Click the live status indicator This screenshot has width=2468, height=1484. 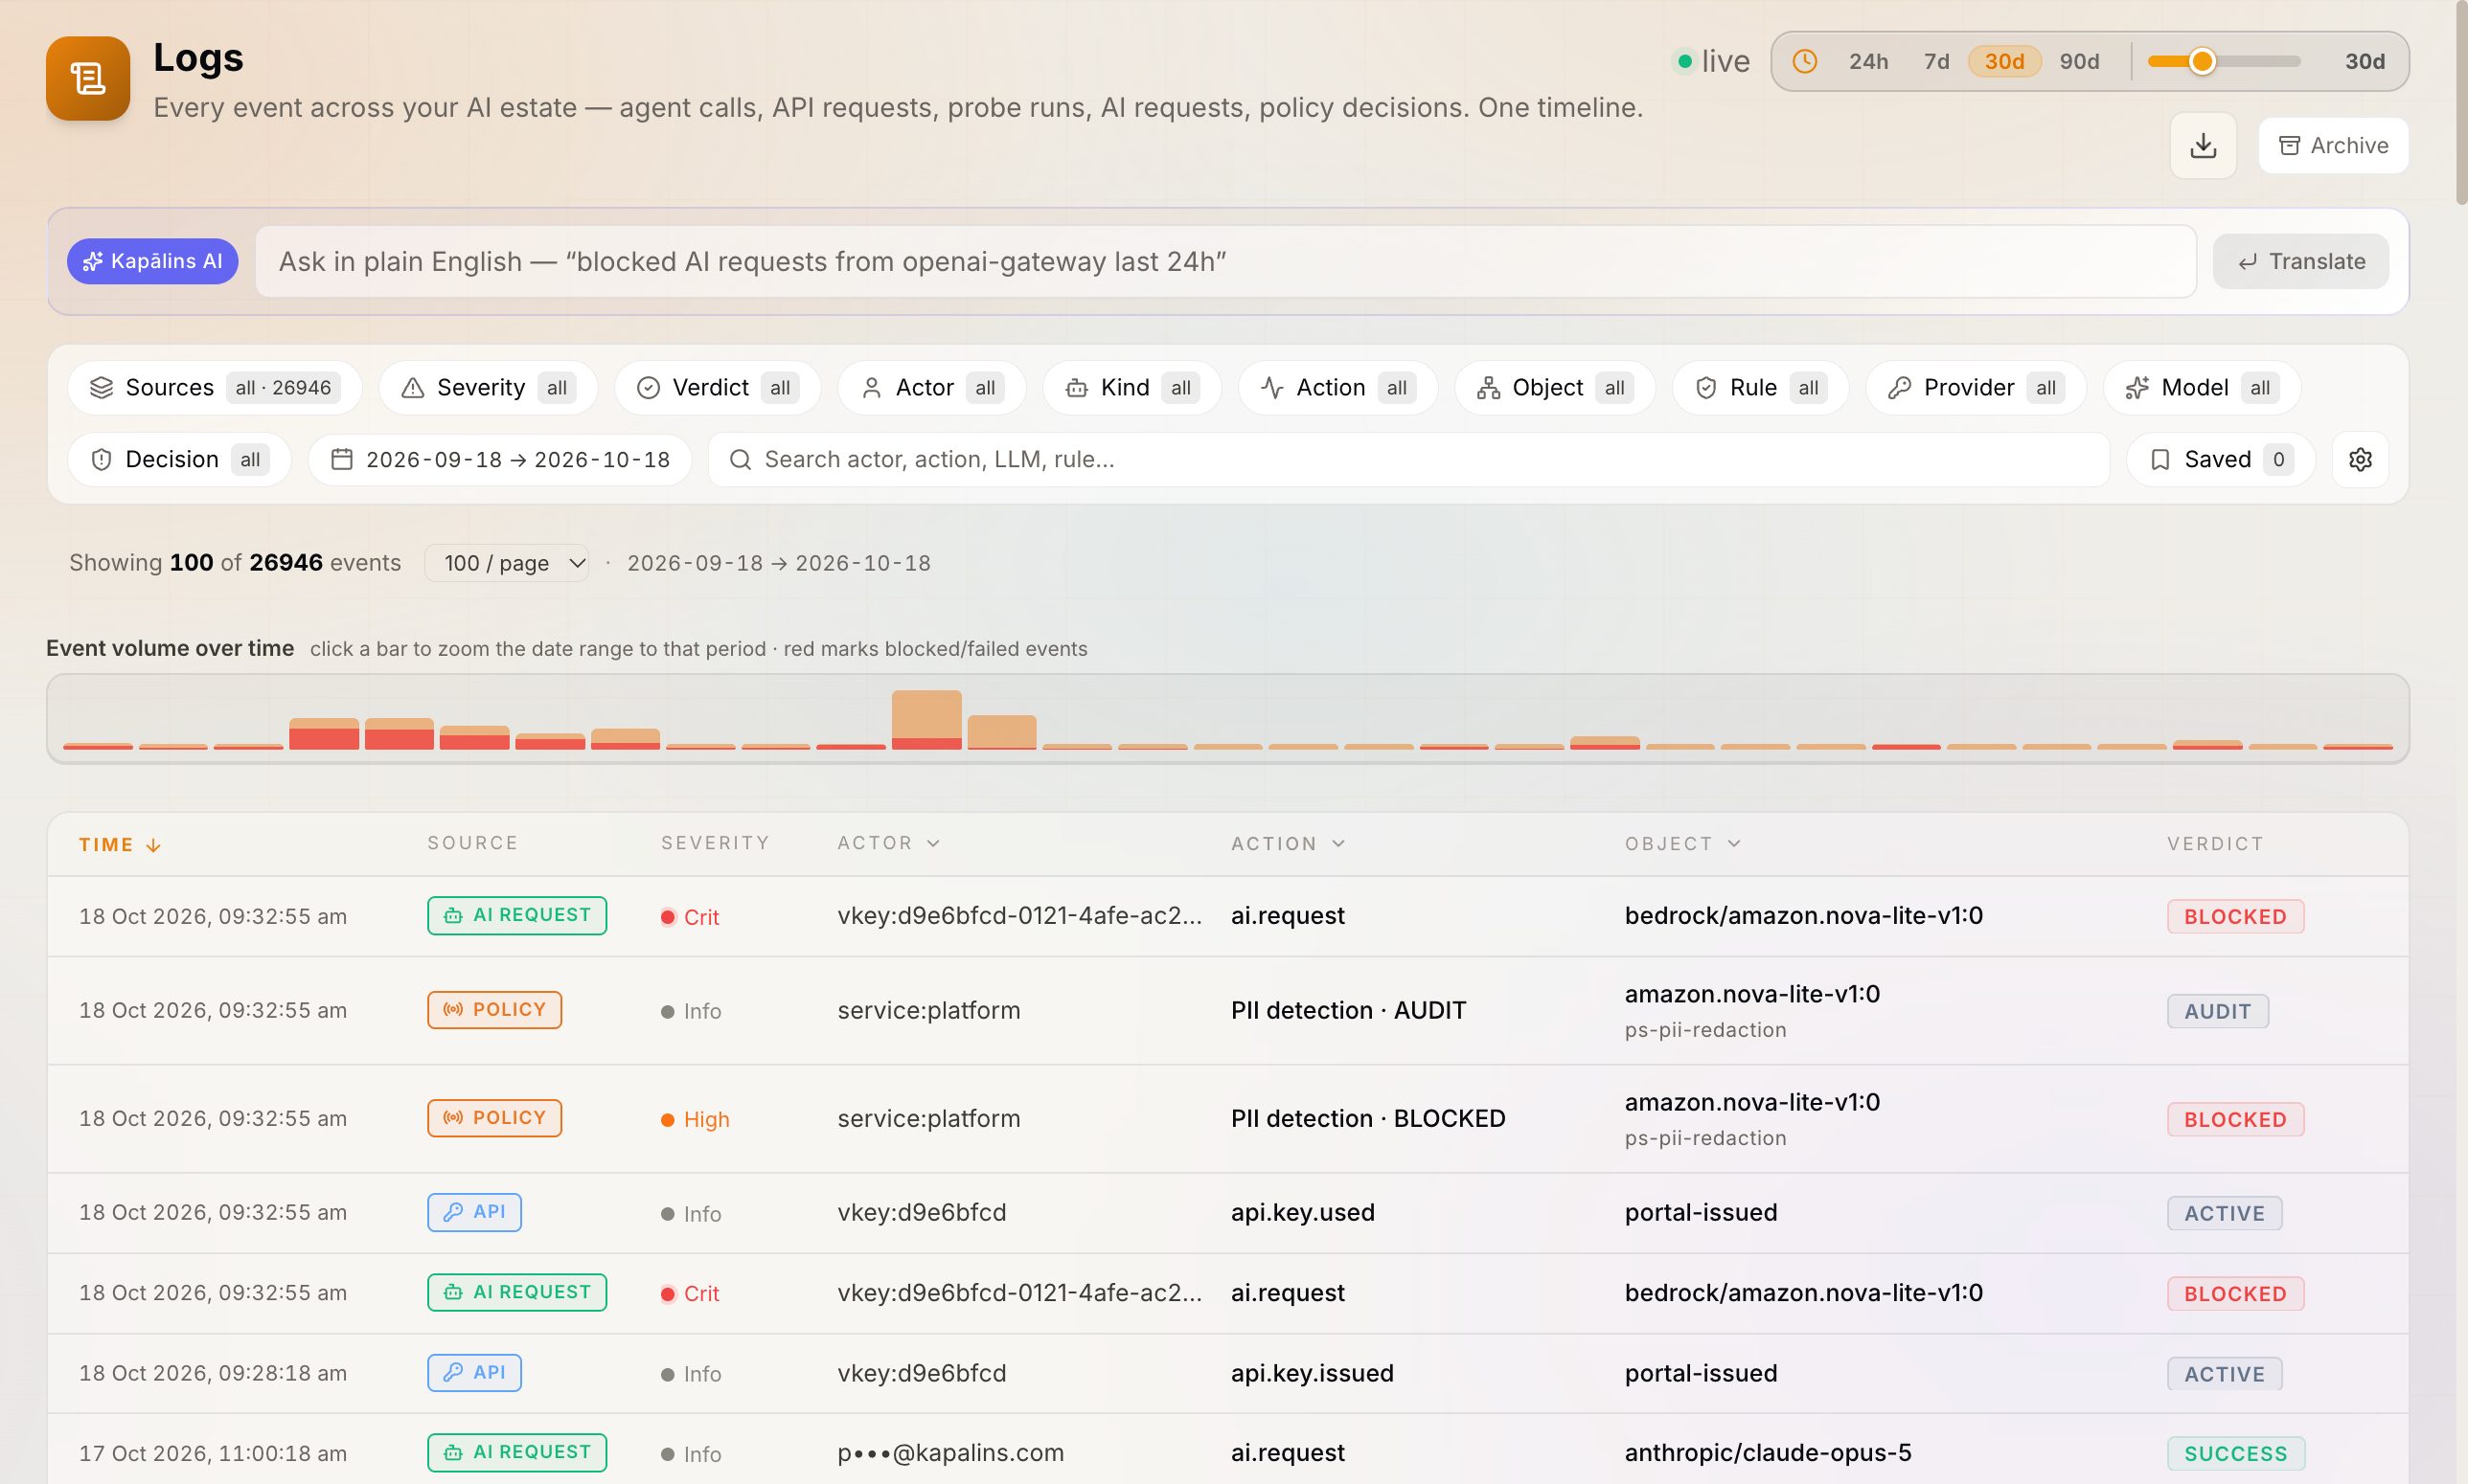[x=1713, y=61]
